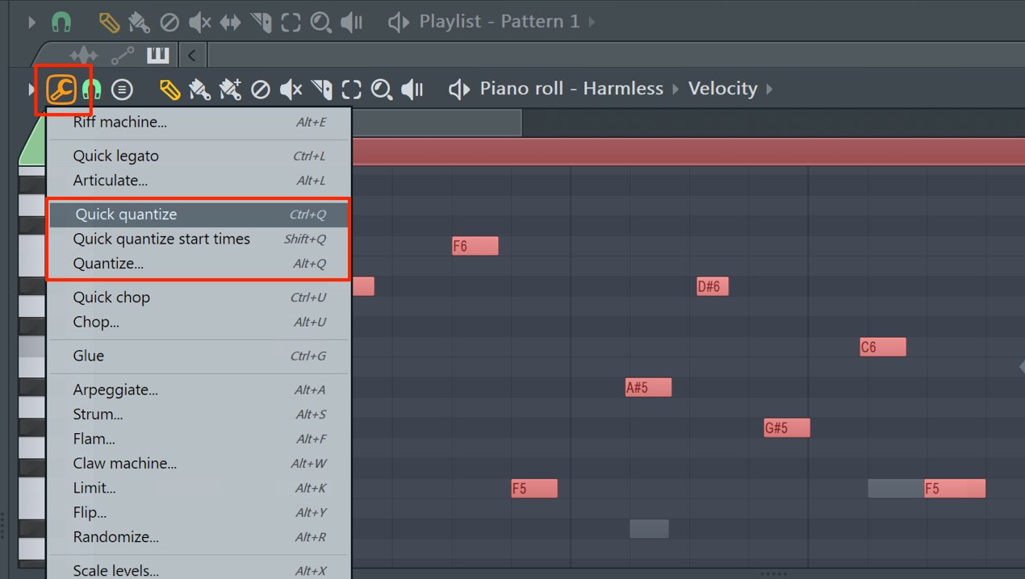The image size is (1025, 579).
Task: Select the Playlist Zoom tool
Action: (321, 22)
